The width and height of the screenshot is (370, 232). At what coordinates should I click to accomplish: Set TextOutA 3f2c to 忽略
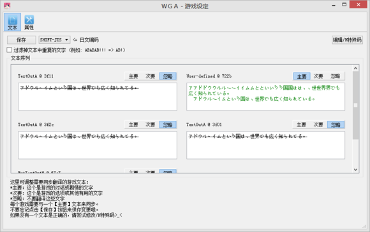[168, 125]
